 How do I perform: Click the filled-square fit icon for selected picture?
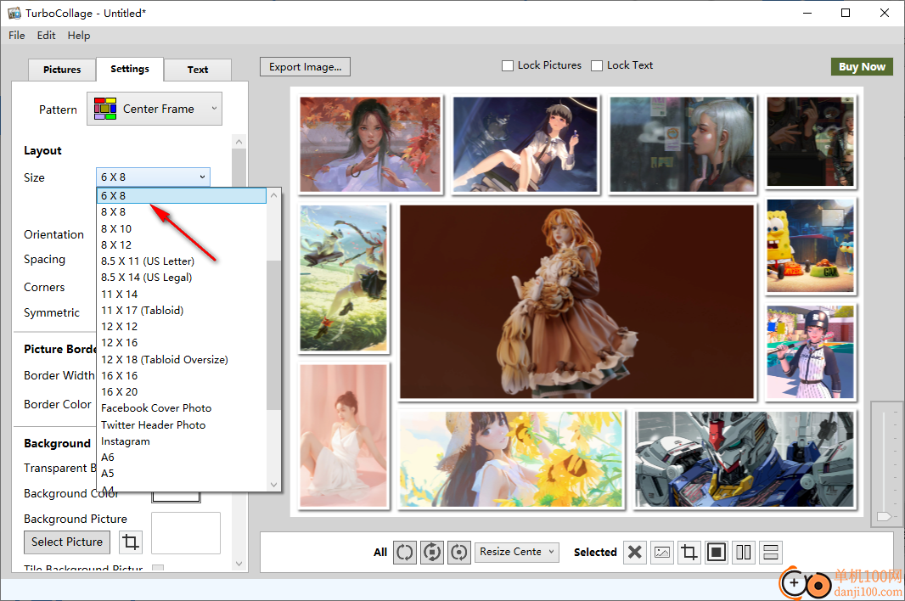click(717, 552)
